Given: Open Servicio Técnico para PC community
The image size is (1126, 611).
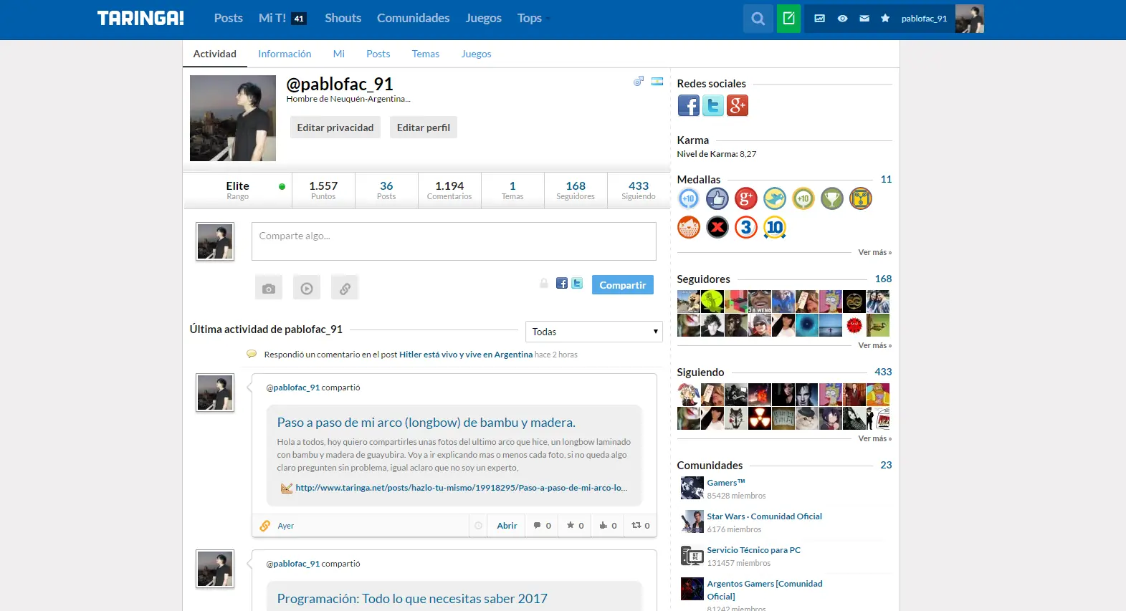Looking at the screenshot, I should click(x=754, y=550).
